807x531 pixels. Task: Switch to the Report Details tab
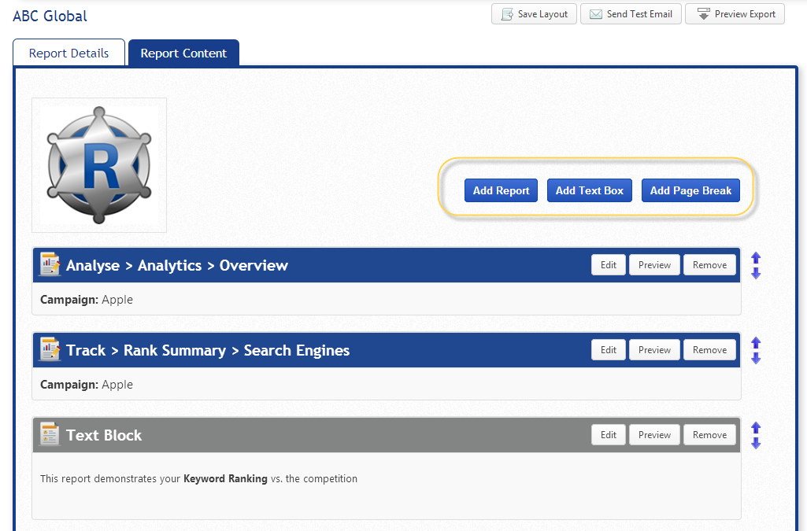click(69, 53)
